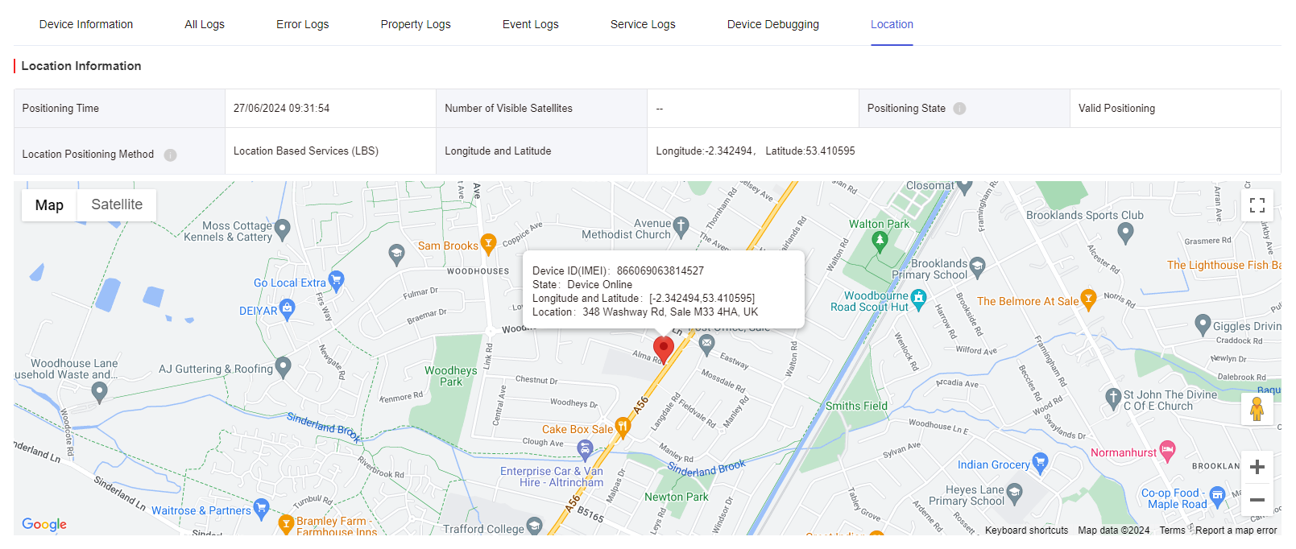Image resolution: width=1296 pixels, height=549 pixels.
Task: Click the Enterprise Car & Van Hire pin
Action: [586, 449]
